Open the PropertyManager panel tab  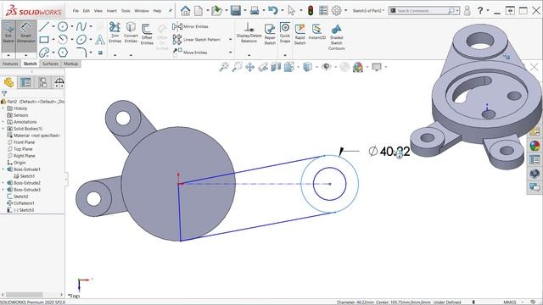point(25,82)
